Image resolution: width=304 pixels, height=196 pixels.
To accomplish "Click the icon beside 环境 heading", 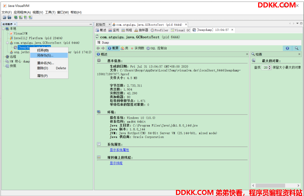I will click(x=99, y=112).
